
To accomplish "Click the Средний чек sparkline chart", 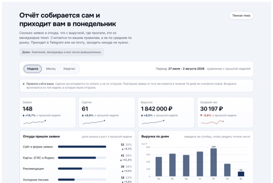I will [x=212, y=122].
